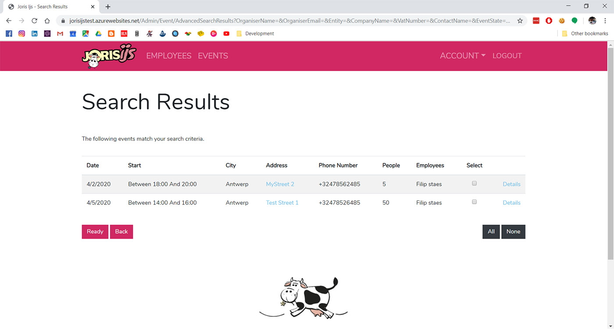The height and width of the screenshot is (329, 614).
Task: Click the phone number +32478526485
Action: pos(339,203)
